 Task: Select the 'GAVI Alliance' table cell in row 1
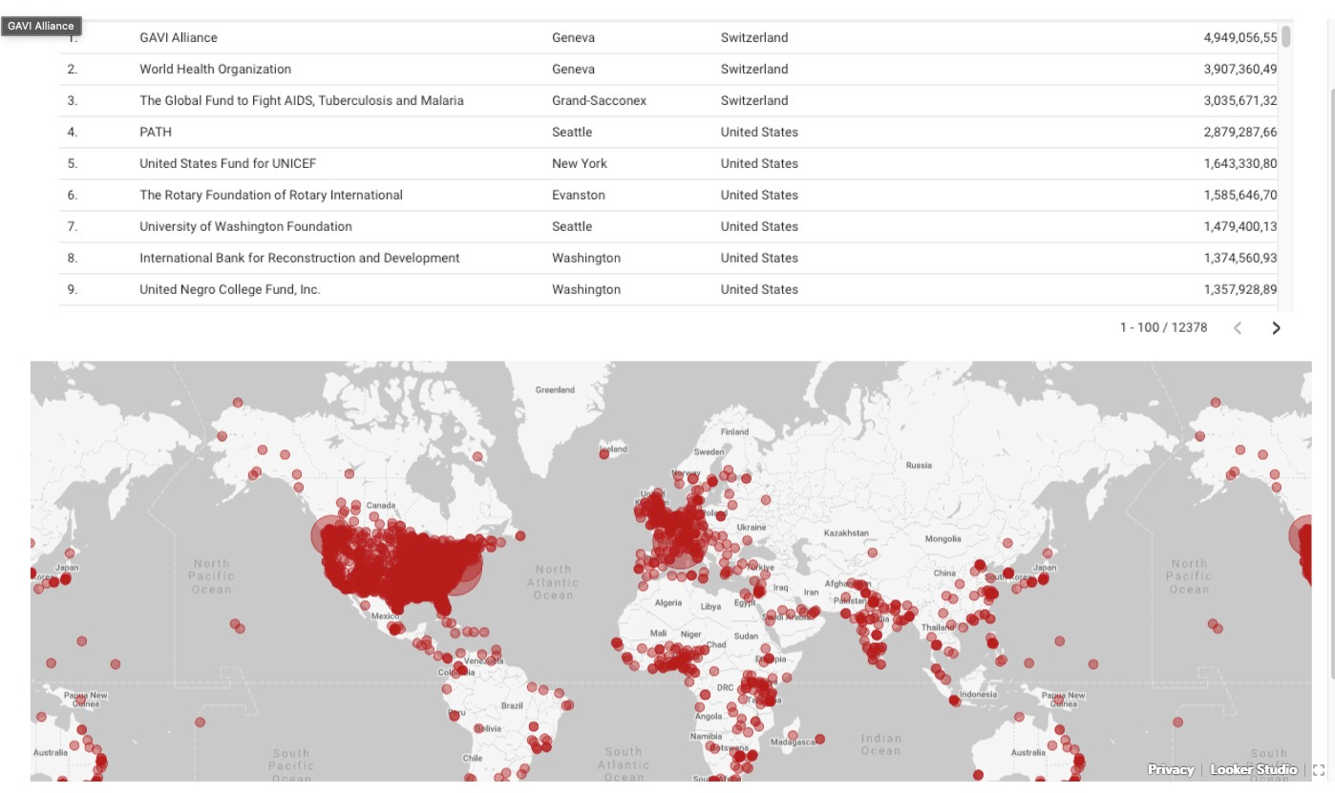click(179, 37)
